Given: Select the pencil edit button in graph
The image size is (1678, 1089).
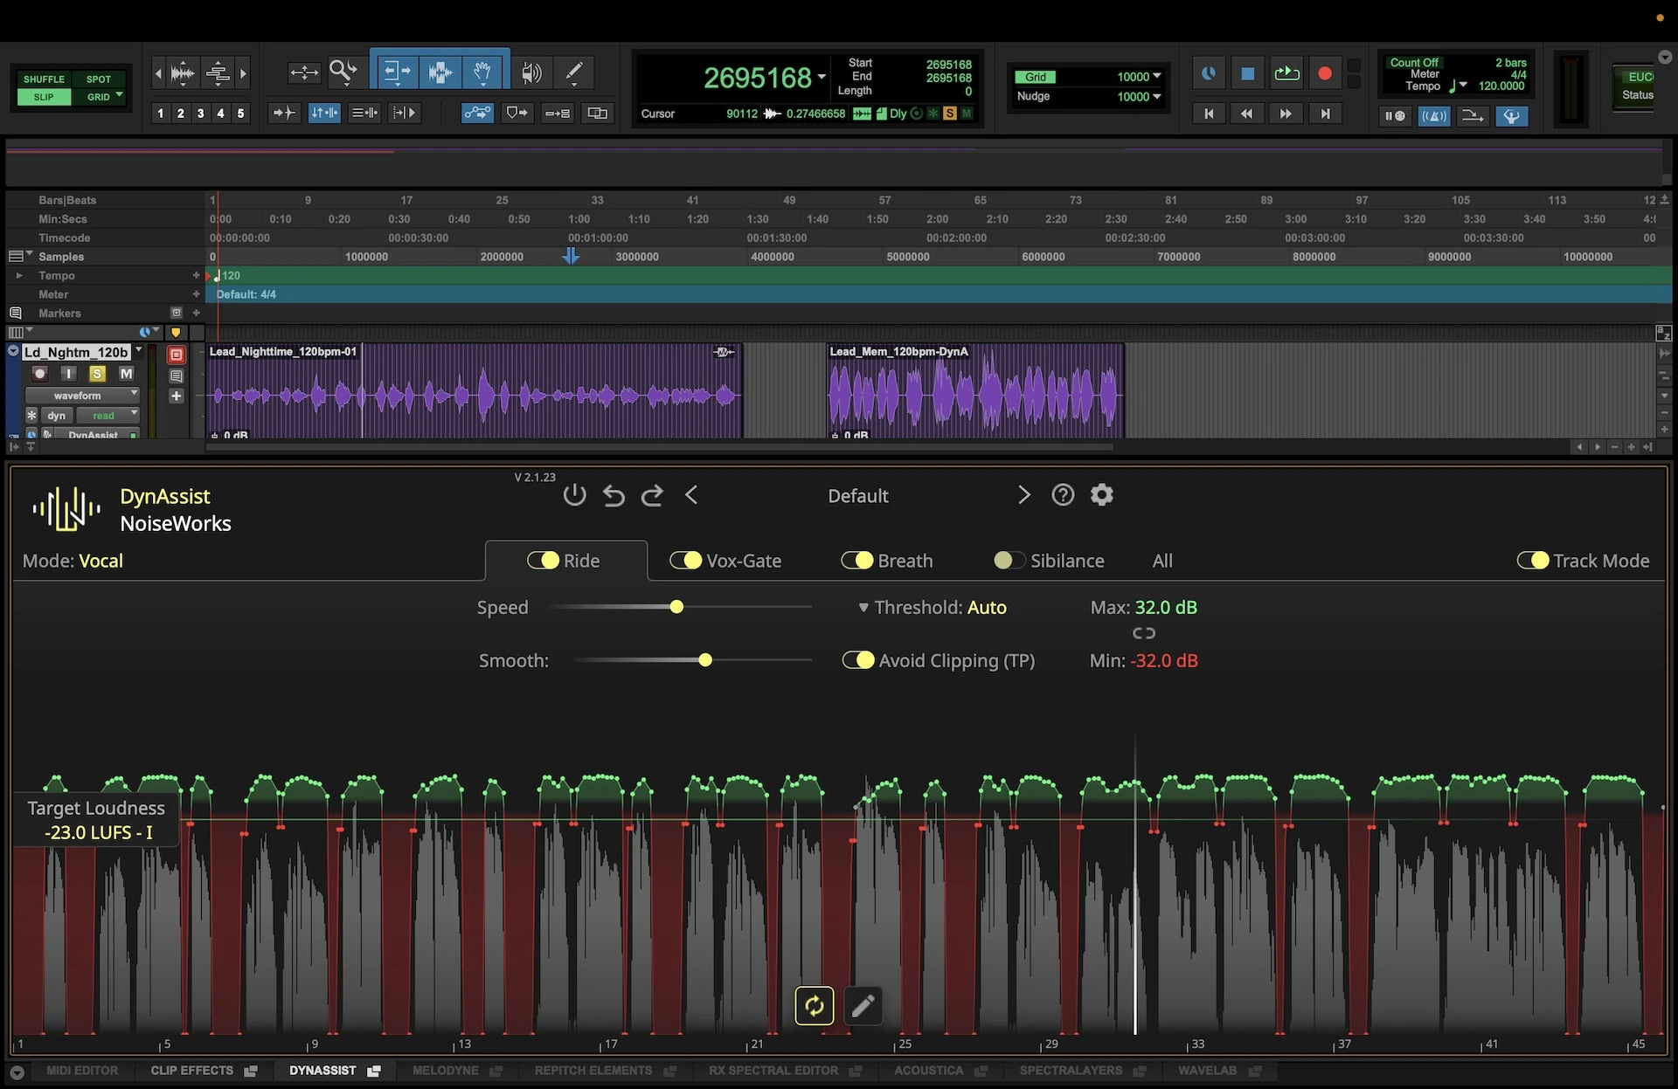Looking at the screenshot, I should [x=863, y=1006].
